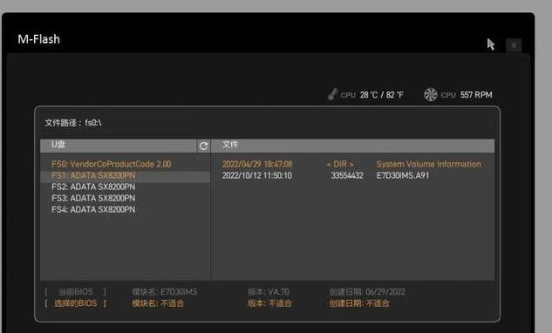Click the selected BIOS 版本: 不适合 text
This screenshot has height=333, width=552.
tap(269, 303)
